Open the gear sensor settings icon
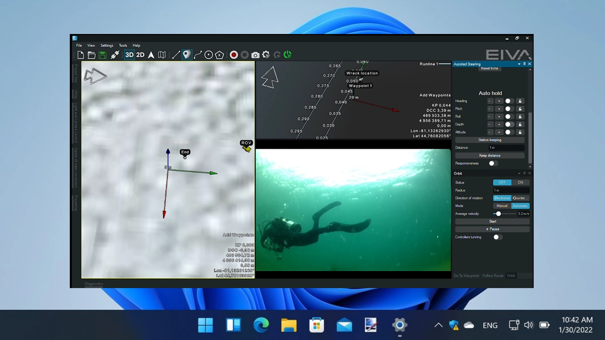This screenshot has width=605, height=340. [266, 55]
